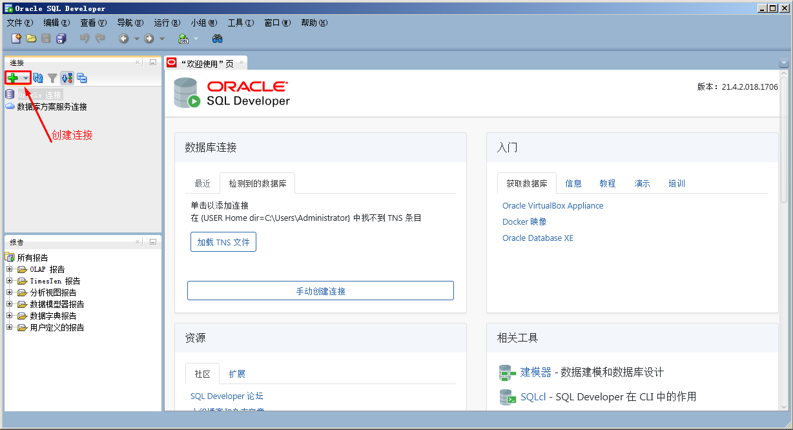Click the 加载 TNS 文件 button
The width and height of the screenshot is (793, 430).
[223, 241]
